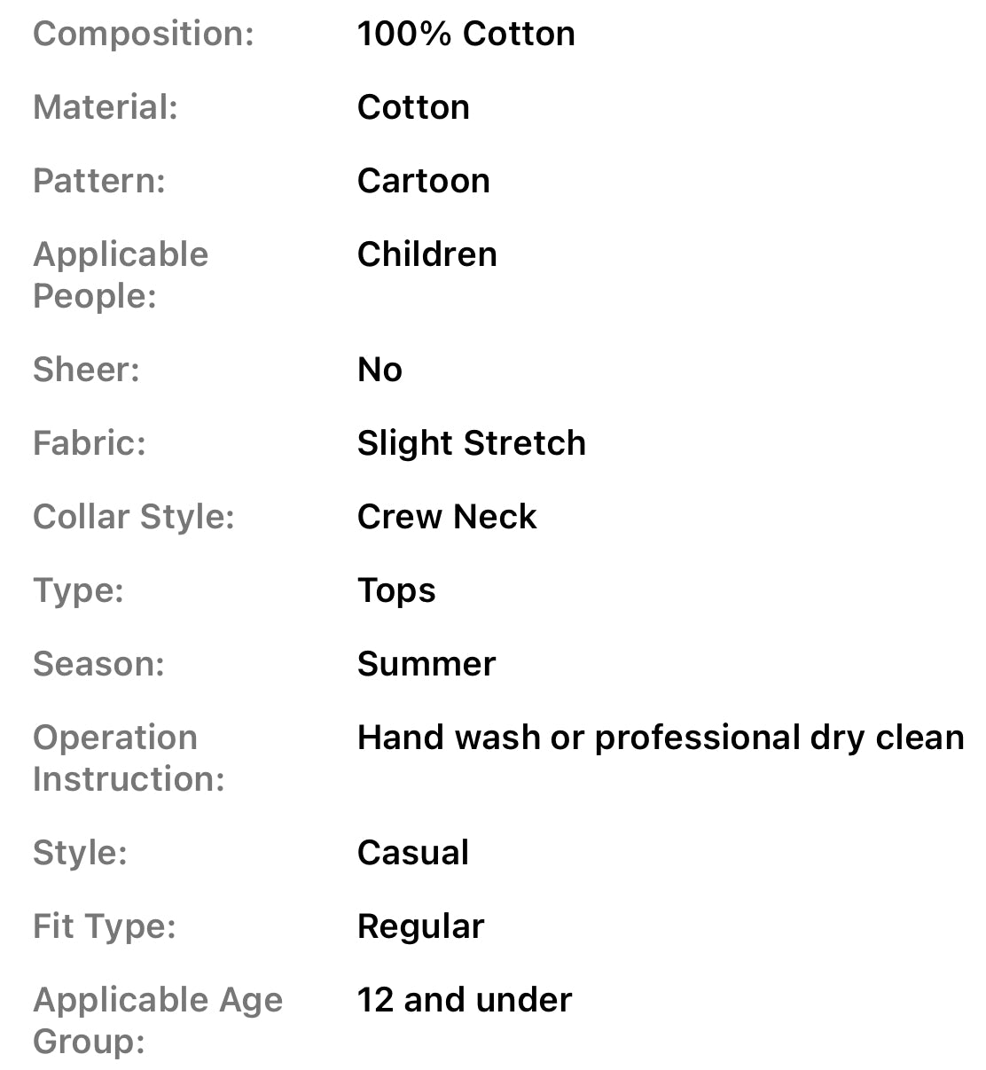Tap the "Cotton" material value

pos(413,107)
